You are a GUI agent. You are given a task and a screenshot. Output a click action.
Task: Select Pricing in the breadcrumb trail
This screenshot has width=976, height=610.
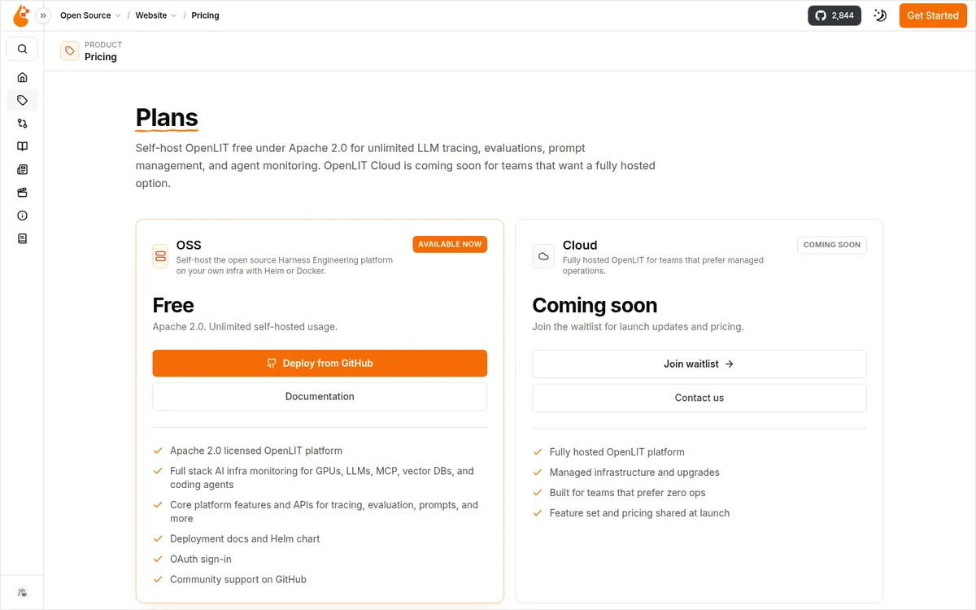click(205, 15)
